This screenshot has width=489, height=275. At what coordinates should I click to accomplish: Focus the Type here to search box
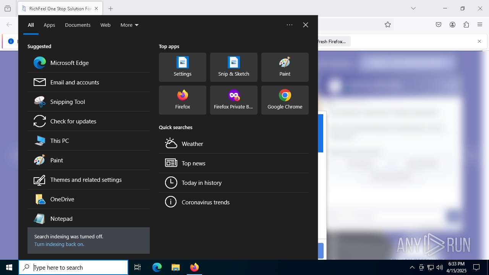(73, 267)
